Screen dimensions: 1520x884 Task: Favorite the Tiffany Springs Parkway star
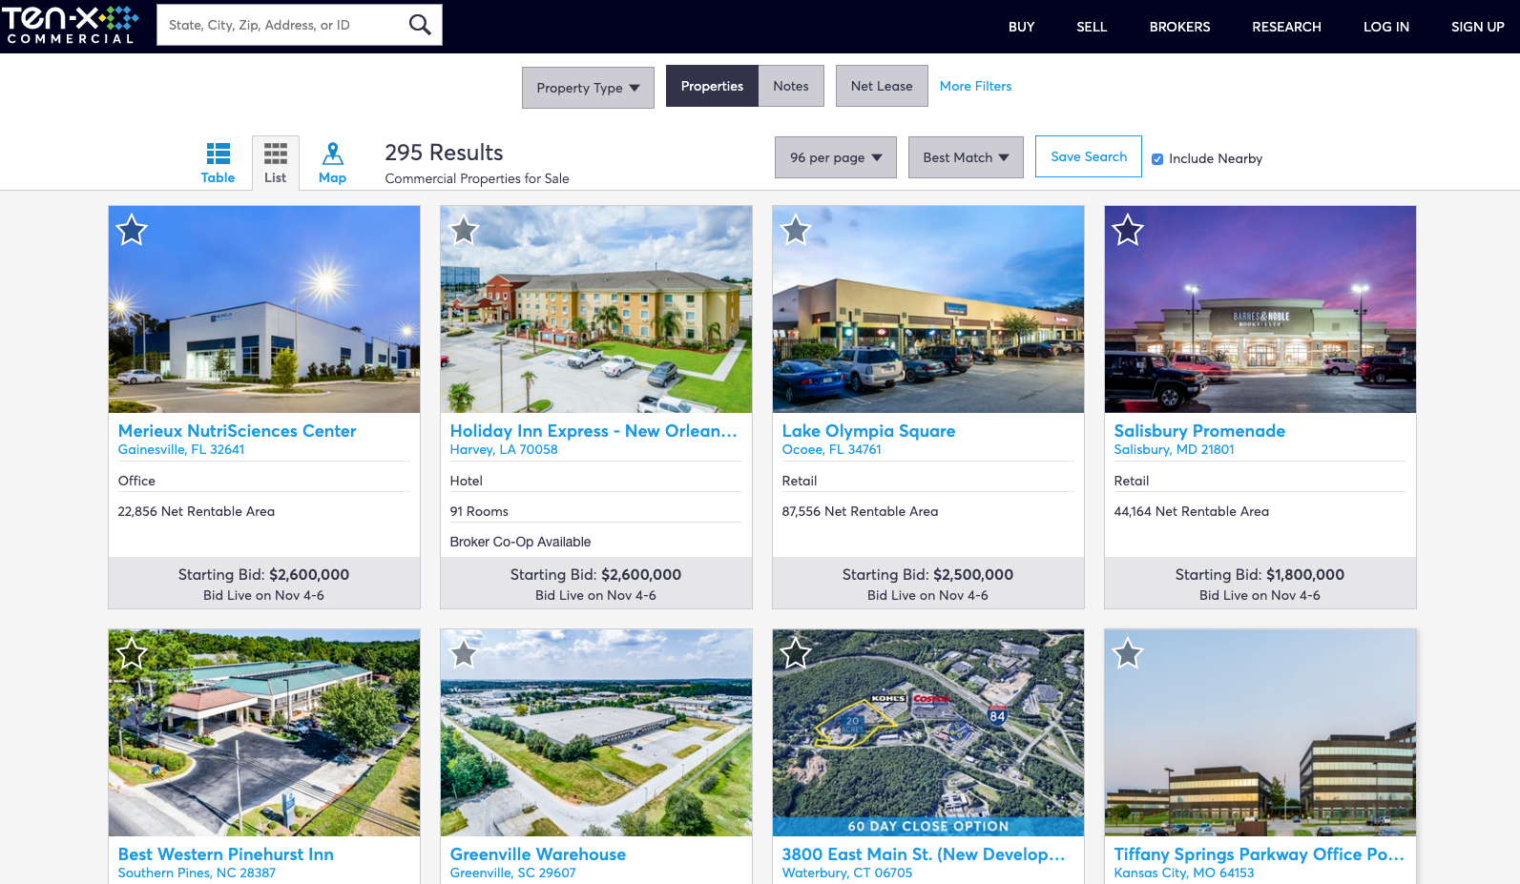(x=1128, y=653)
